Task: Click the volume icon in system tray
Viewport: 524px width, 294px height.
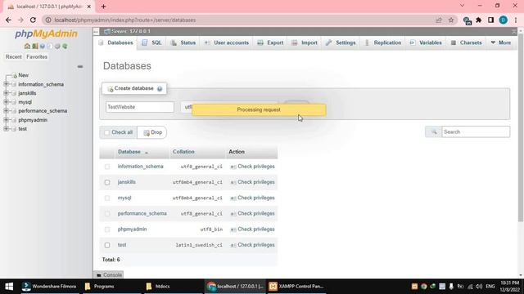Action: 479,287
